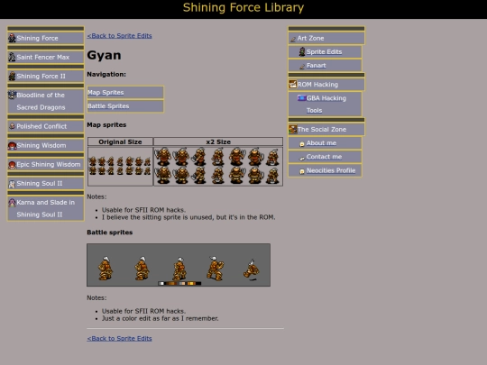Open Epic Shining Wisdom page
Viewport: 487px width, 365px height.
tap(49, 164)
